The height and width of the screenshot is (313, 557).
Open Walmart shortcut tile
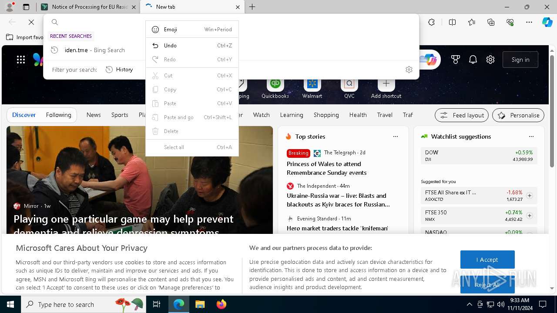point(312,88)
